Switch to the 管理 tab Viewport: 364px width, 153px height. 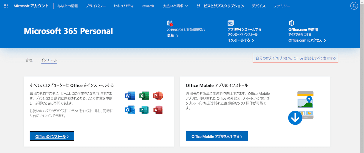[x=29, y=60]
